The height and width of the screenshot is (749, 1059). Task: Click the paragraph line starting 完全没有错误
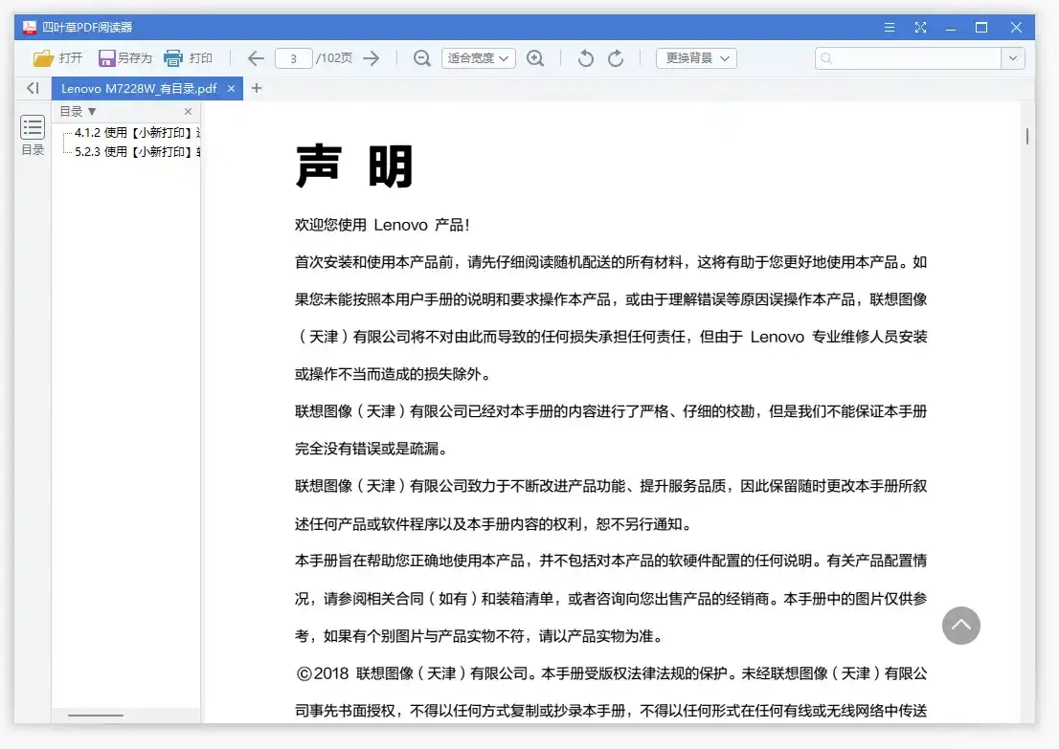point(372,449)
